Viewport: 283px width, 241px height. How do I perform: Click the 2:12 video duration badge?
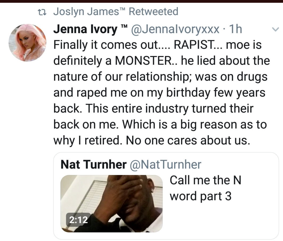click(x=78, y=220)
